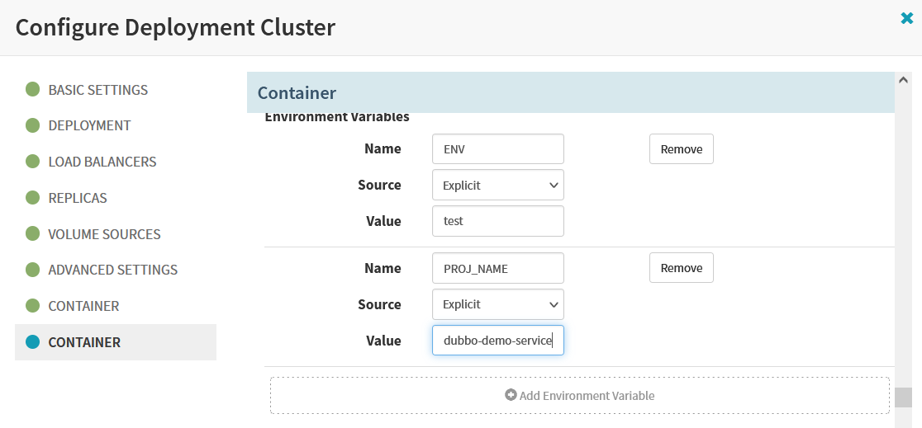This screenshot has width=922, height=428.
Task: Click the Name field containing ENV
Action: [x=498, y=149]
